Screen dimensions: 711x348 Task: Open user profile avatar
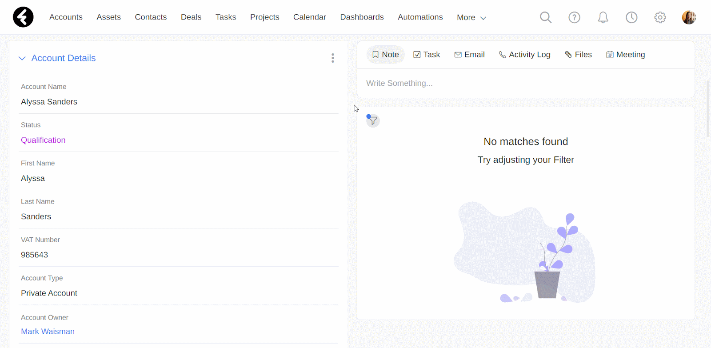click(x=689, y=17)
